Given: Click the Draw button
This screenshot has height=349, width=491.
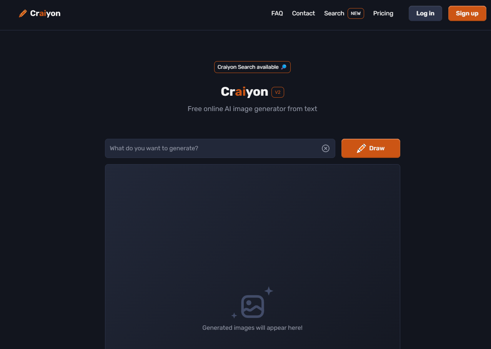Looking at the screenshot, I should [x=371, y=148].
